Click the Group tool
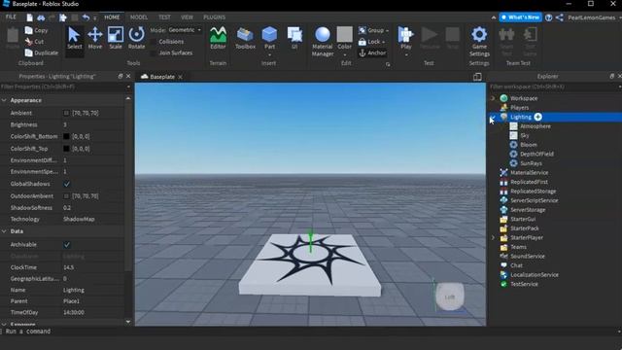The width and height of the screenshot is (622, 350). [x=373, y=30]
